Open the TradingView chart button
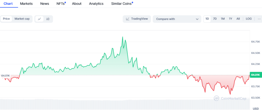Viewport: 262px width, 110px height. pos(137,19)
